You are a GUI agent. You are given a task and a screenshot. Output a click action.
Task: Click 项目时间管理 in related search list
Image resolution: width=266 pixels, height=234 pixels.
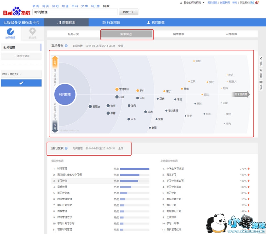(x=65, y=229)
